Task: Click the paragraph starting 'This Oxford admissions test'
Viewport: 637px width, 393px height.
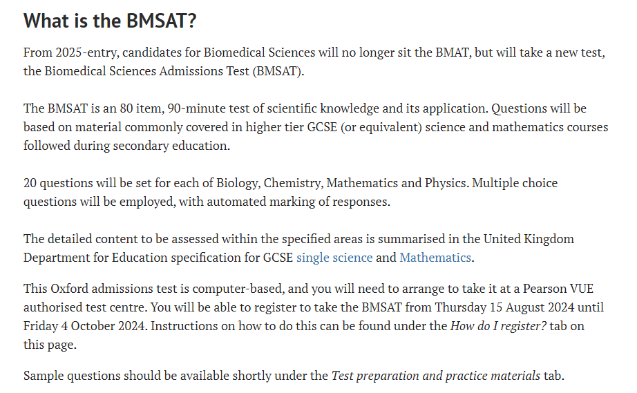Action: pos(314,316)
